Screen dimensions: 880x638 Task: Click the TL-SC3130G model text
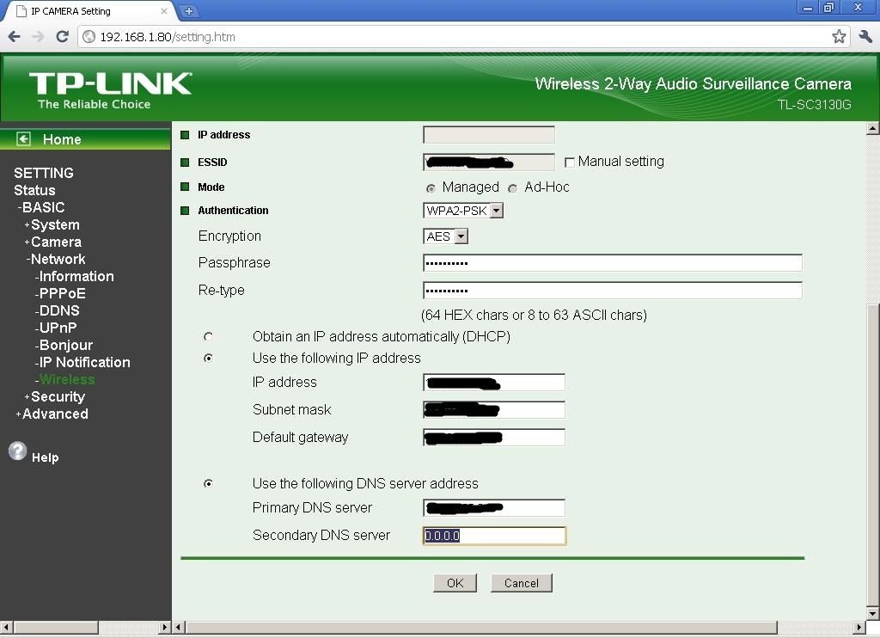point(814,105)
